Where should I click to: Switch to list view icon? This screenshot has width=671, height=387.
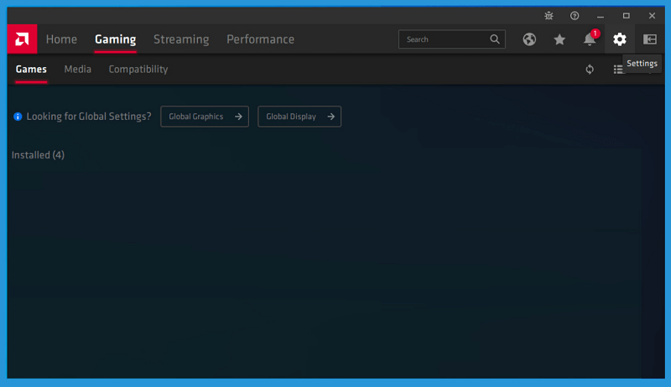(x=618, y=70)
